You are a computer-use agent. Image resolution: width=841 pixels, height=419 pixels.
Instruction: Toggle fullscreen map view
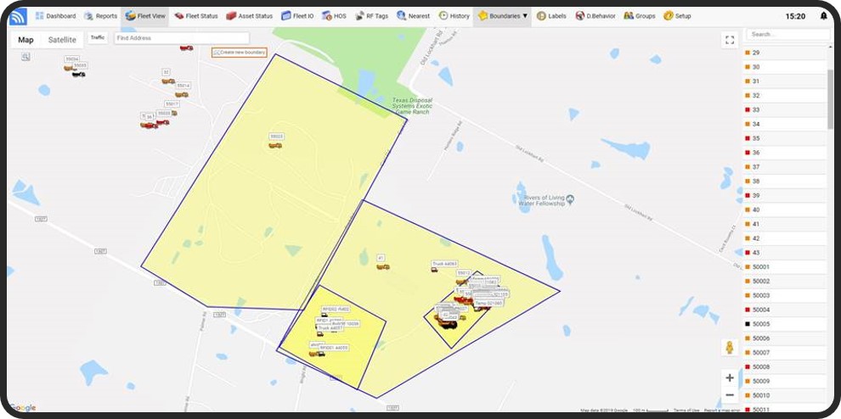click(x=730, y=40)
